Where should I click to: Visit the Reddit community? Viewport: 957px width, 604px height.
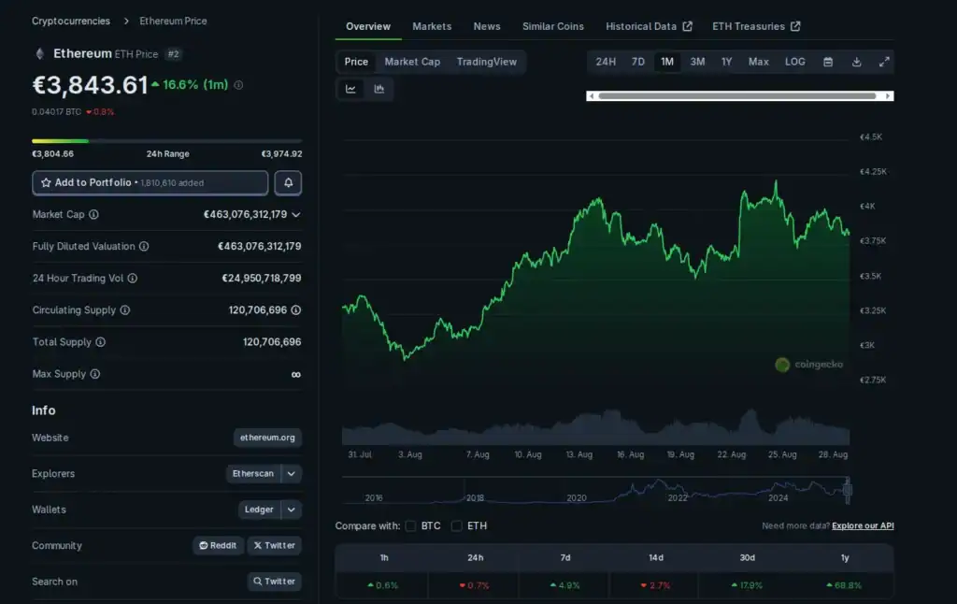[x=219, y=545]
